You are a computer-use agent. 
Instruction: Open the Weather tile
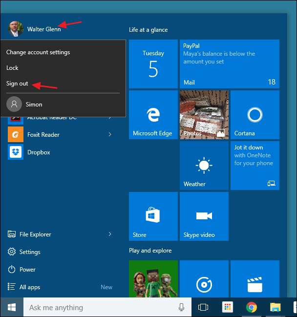(x=204, y=166)
